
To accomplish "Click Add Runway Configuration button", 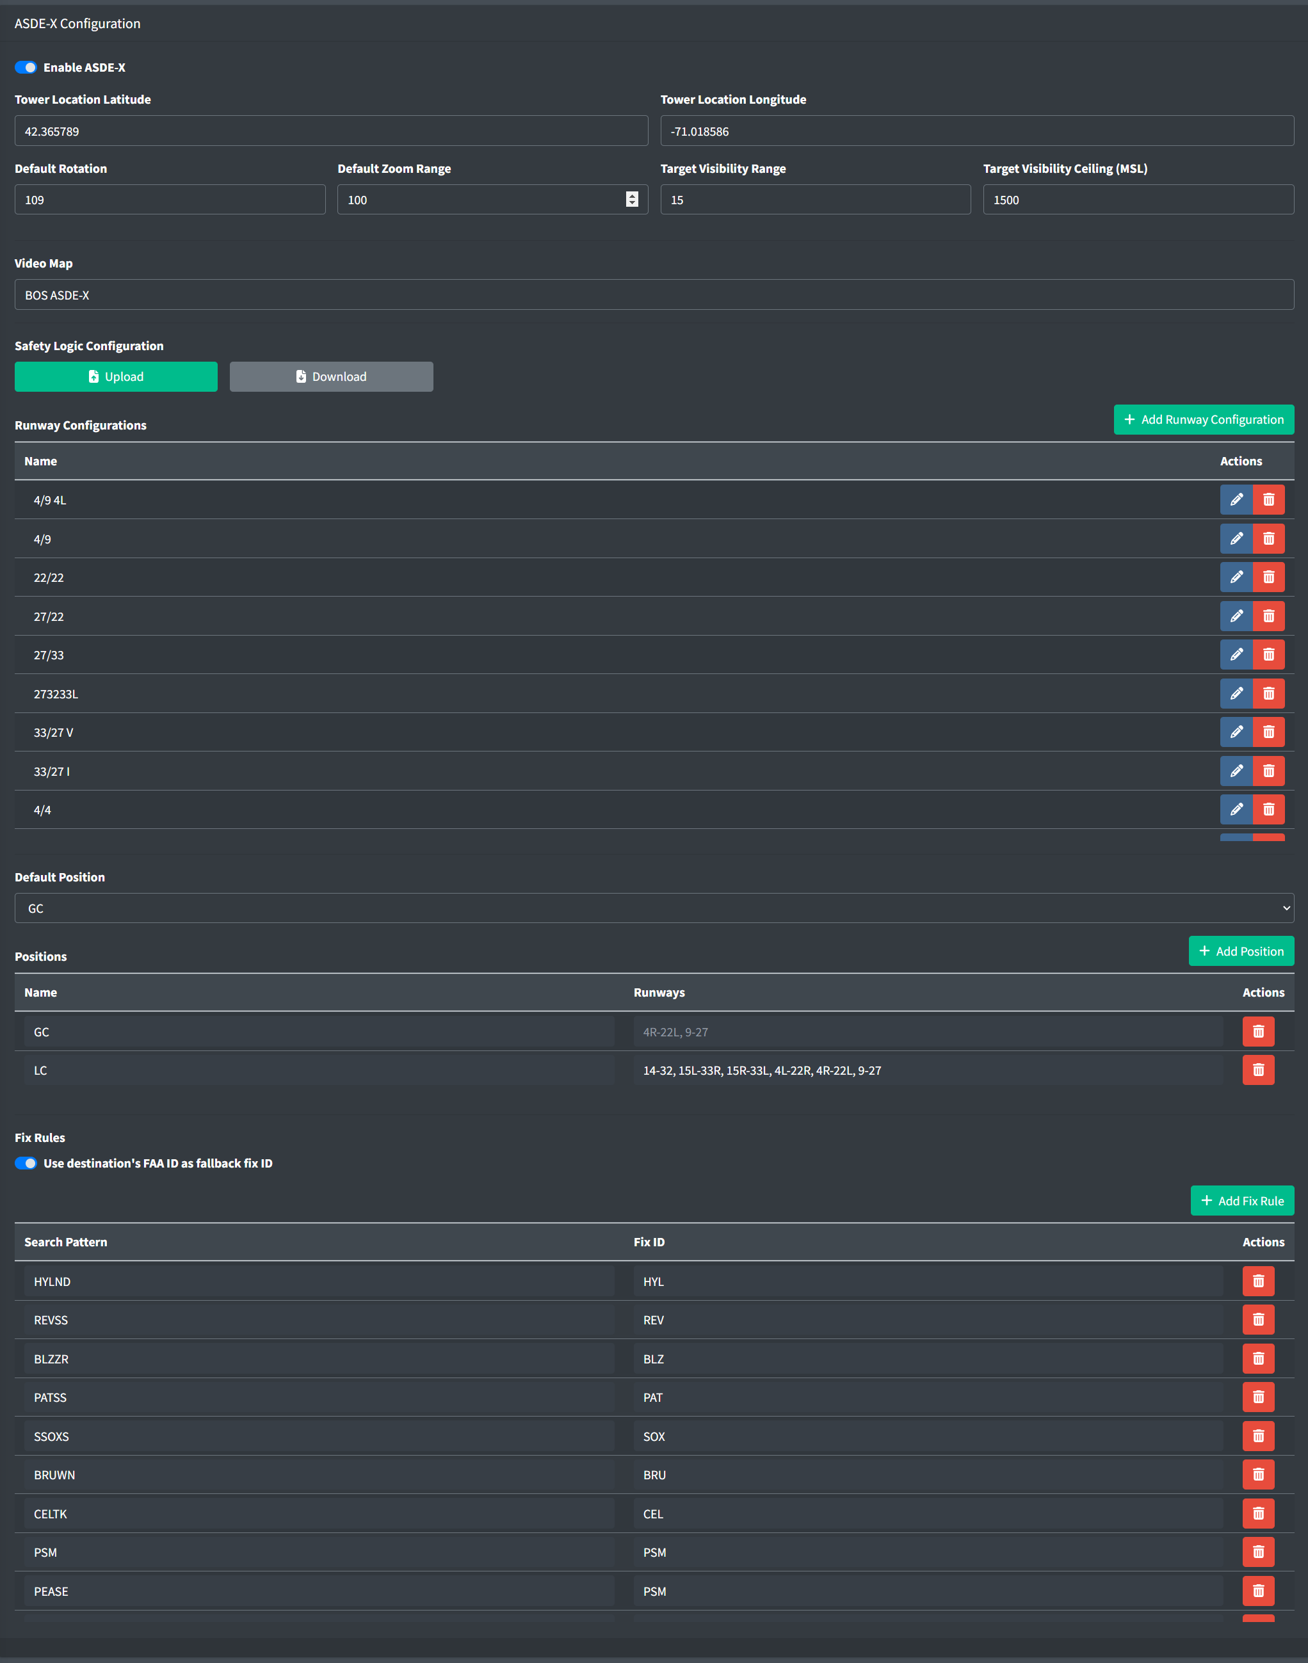I will click(x=1204, y=419).
